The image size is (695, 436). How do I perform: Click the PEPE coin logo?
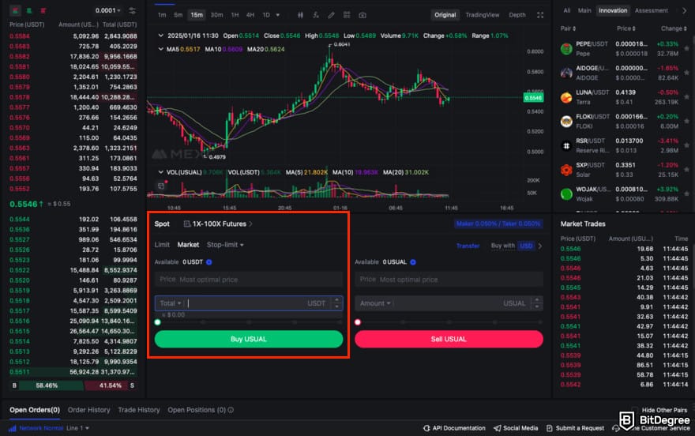566,49
